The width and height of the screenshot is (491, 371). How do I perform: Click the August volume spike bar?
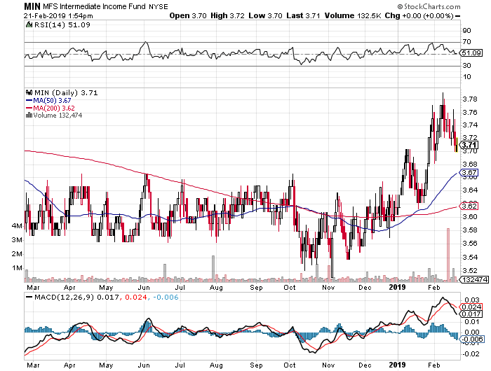(213, 267)
